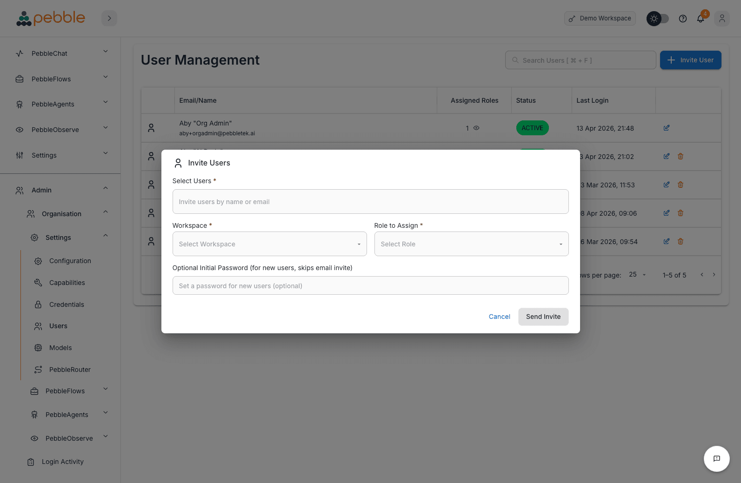Click the user avatar icon in Aby's row
Image resolution: width=741 pixels, height=483 pixels.
point(151,128)
